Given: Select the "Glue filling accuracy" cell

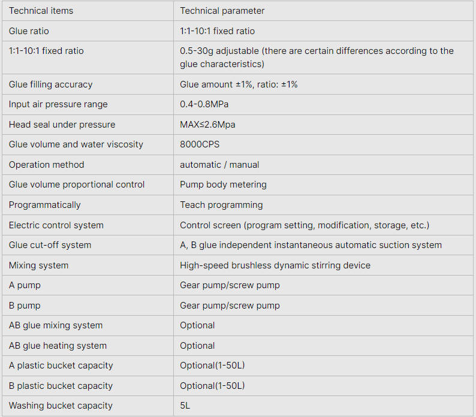Looking at the screenshot, I should point(50,84).
